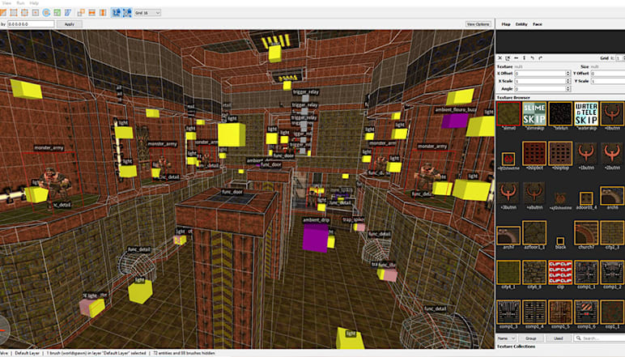Open the Grid 16 size dropdown
This screenshot has width=625, height=357.
pos(147,13)
